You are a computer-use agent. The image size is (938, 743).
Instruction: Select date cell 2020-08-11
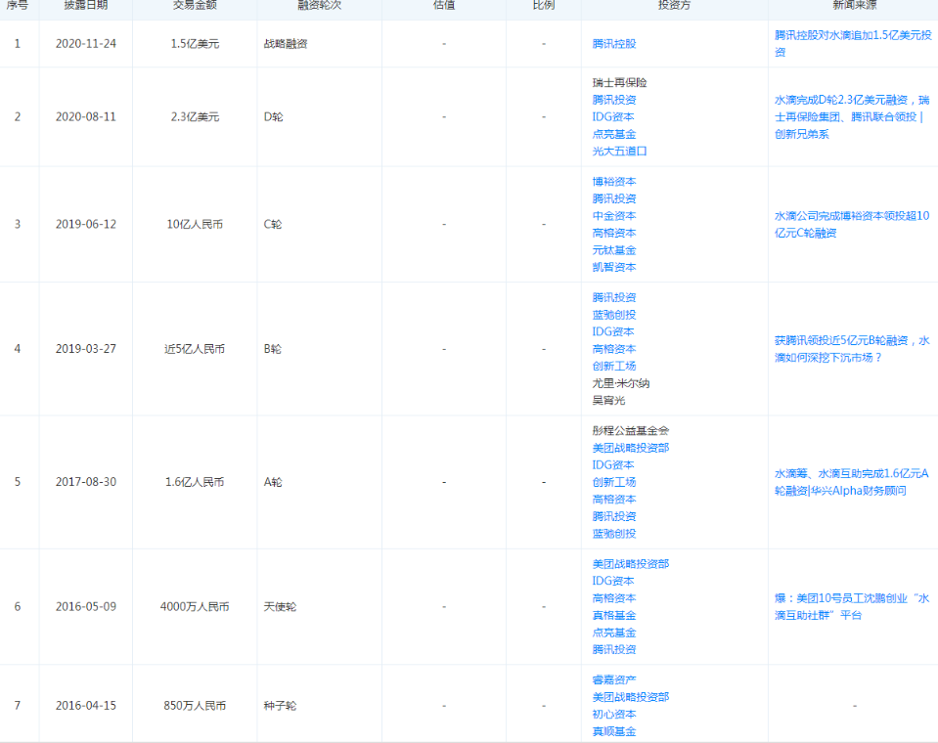point(85,116)
